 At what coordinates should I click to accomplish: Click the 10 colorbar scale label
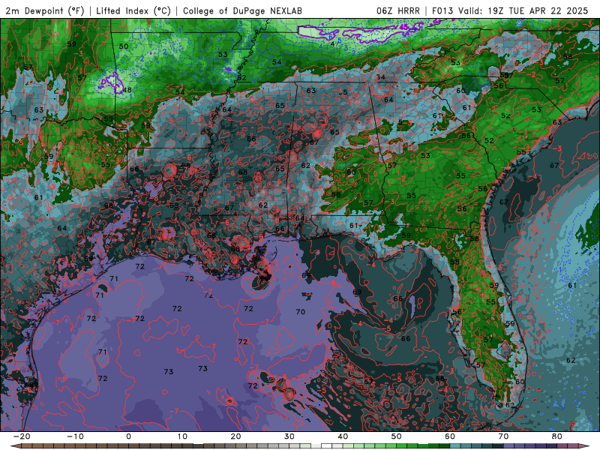pos(182,436)
